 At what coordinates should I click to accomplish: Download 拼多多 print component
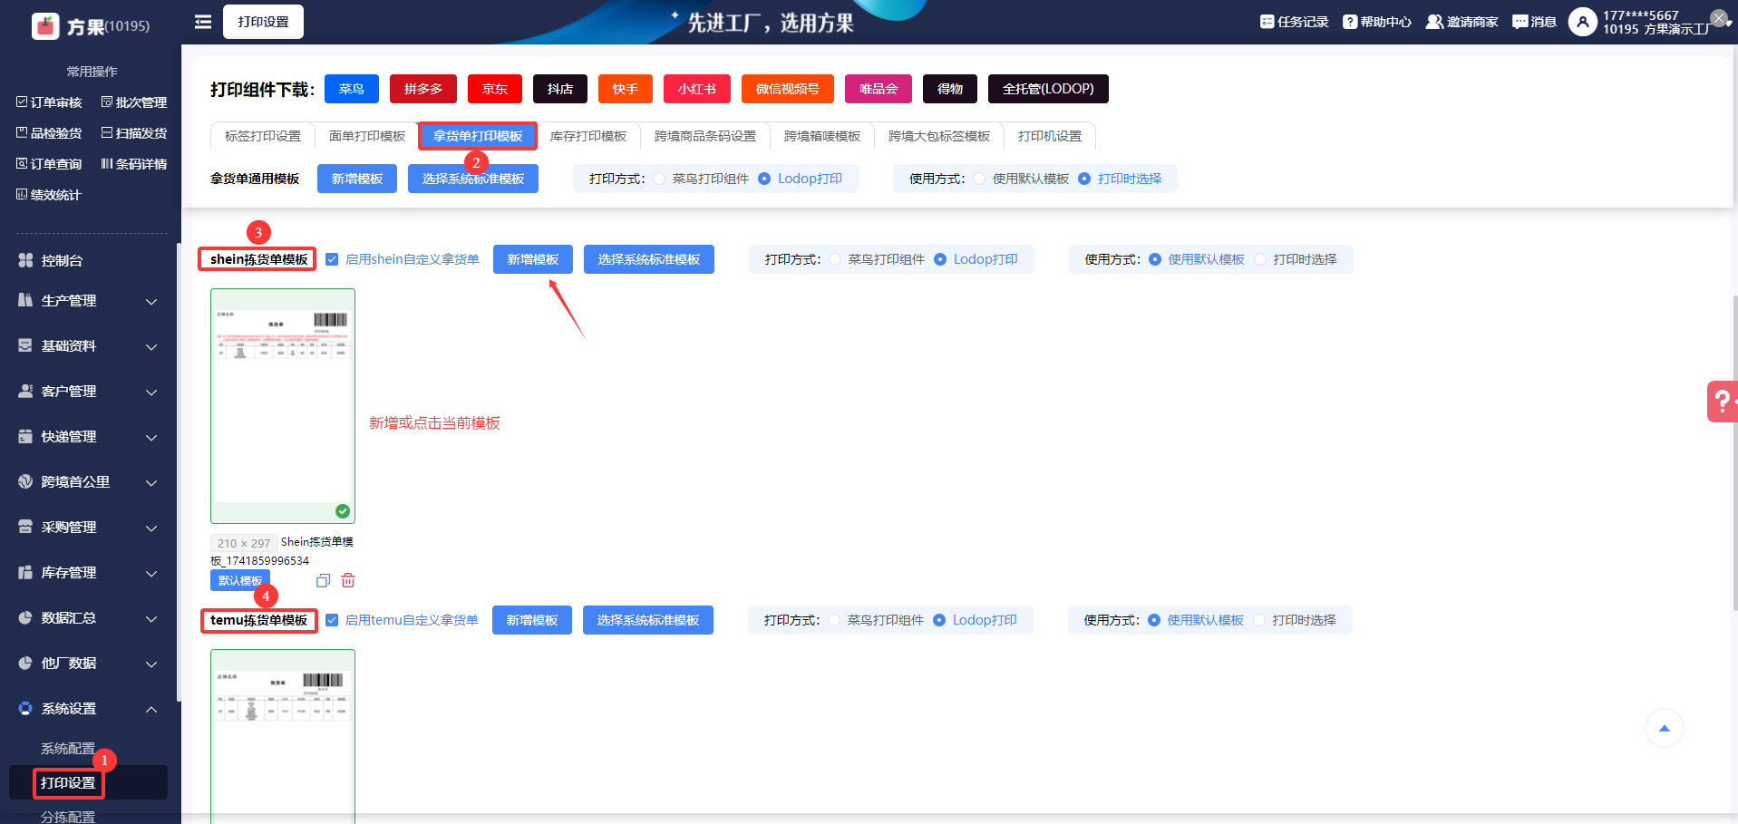pos(423,89)
